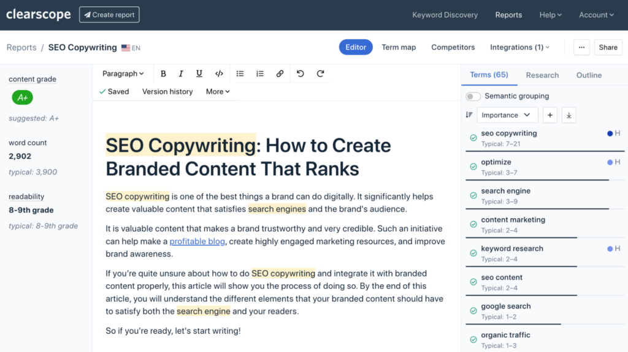Screen dimensions: 628x352
Task: Insert a hyperlink with link icon
Action: (x=280, y=73)
